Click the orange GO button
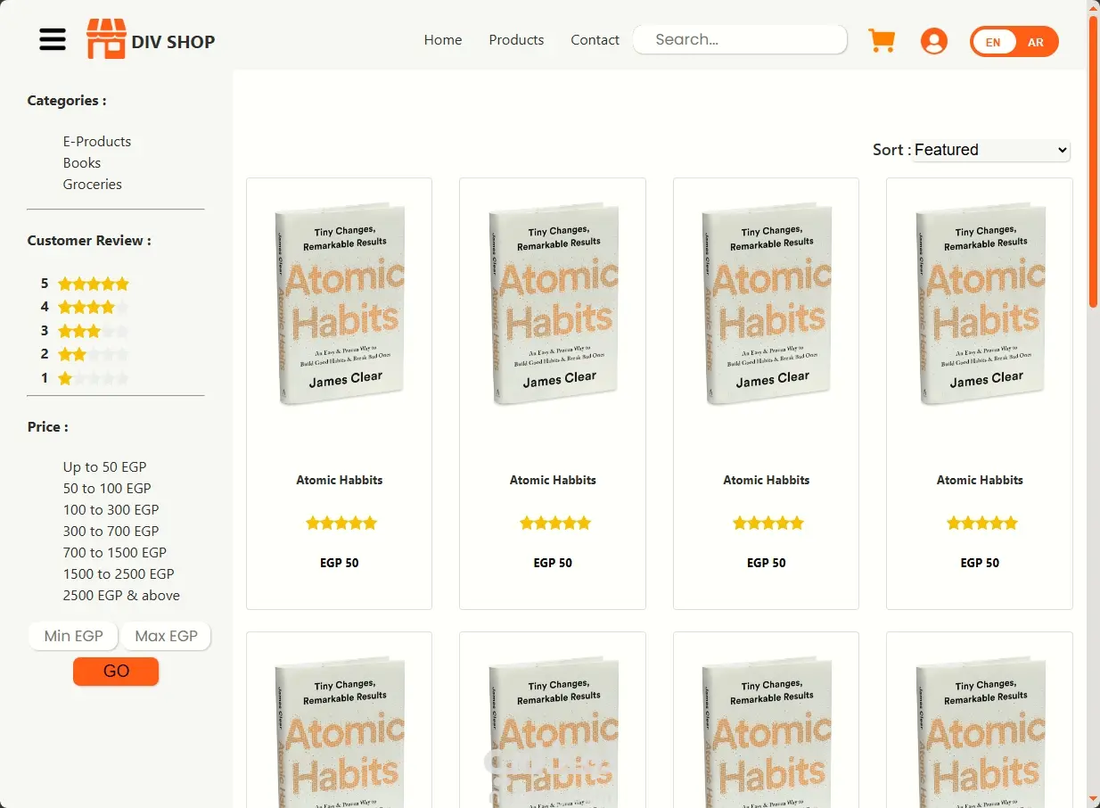The height and width of the screenshot is (808, 1100). tap(116, 672)
